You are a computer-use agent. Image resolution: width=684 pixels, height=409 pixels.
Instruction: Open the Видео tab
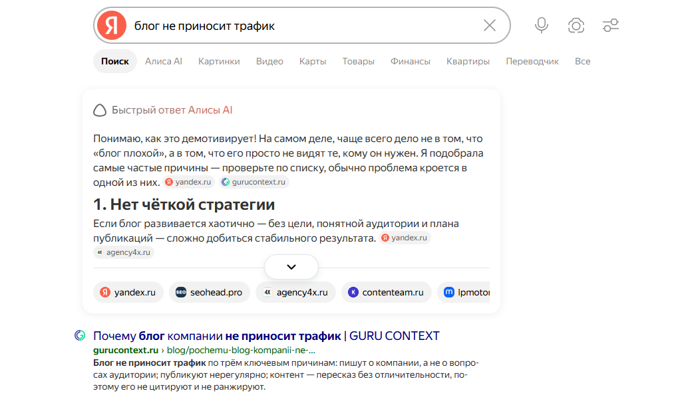coord(269,61)
